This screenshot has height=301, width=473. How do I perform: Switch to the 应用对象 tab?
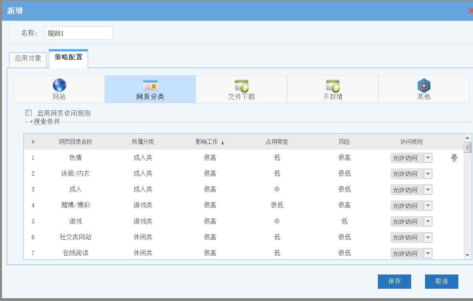click(28, 59)
